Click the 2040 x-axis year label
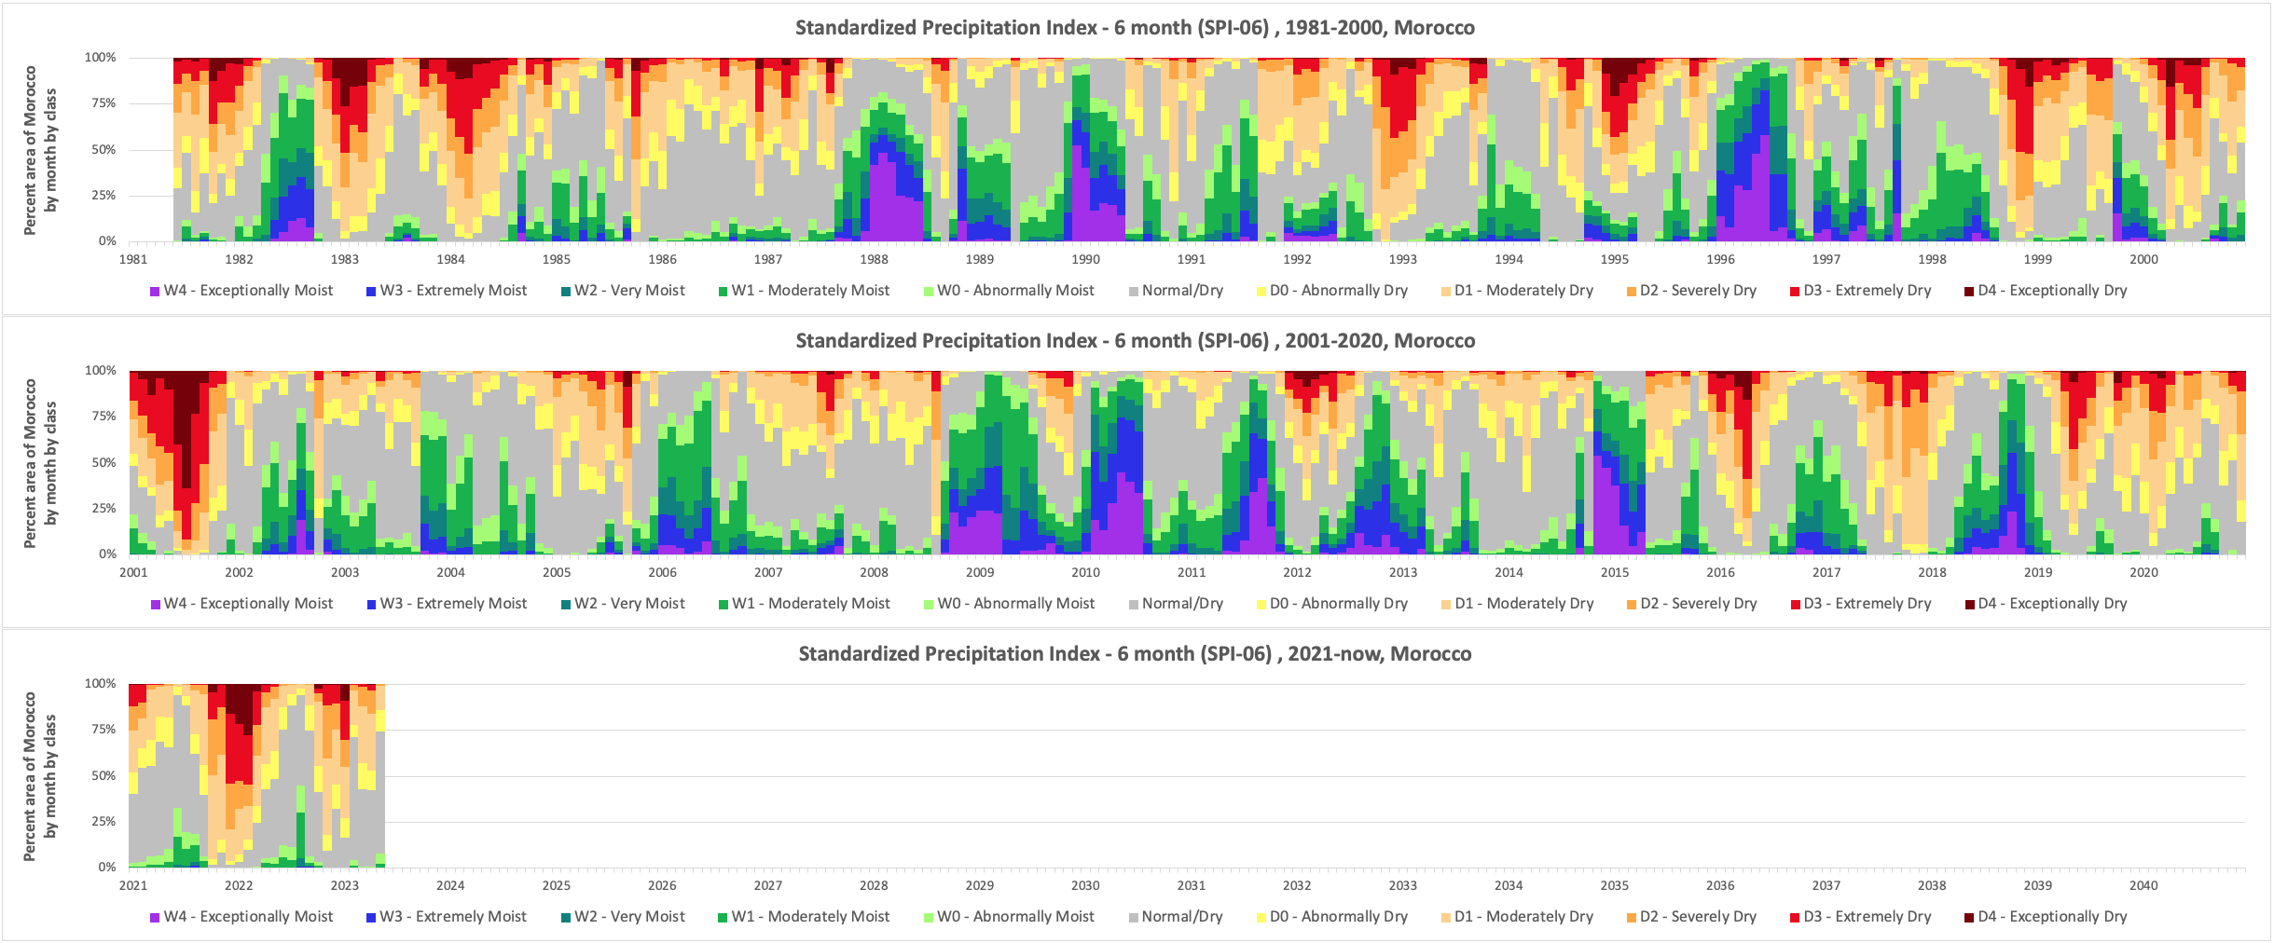 (x=2143, y=886)
